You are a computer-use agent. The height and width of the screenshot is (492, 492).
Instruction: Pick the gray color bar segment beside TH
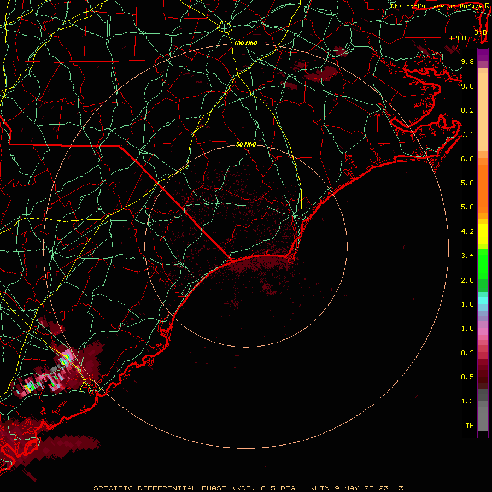483,419
